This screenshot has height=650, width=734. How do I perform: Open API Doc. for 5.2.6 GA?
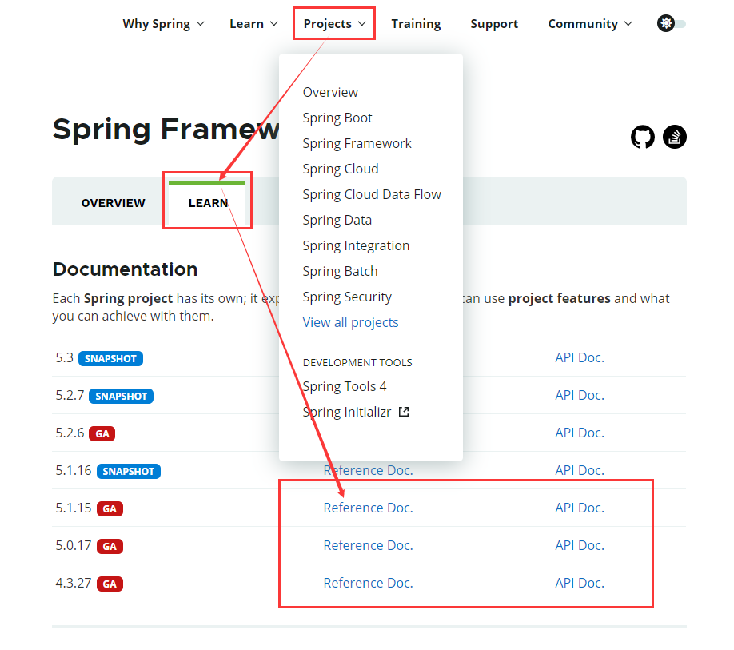pyautogui.click(x=580, y=433)
